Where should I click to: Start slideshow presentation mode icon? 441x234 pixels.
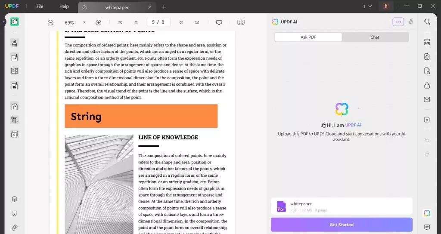(219, 22)
